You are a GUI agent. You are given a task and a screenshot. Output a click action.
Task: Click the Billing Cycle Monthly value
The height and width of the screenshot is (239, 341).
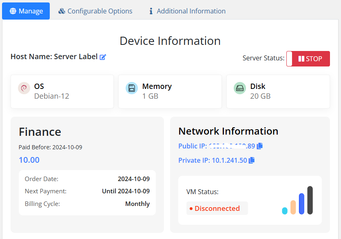tap(137, 204)
